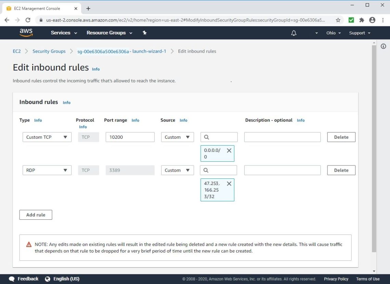Click the Add rule button

click(36, 215)
